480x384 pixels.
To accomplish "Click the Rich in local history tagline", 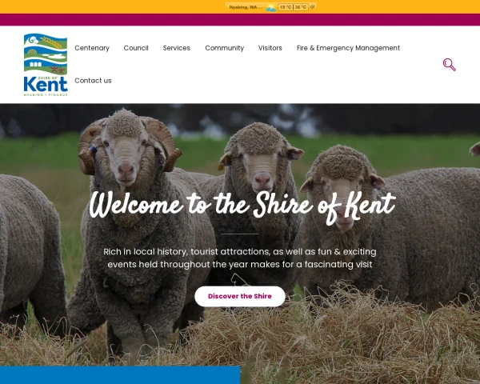I will point(240,258).
